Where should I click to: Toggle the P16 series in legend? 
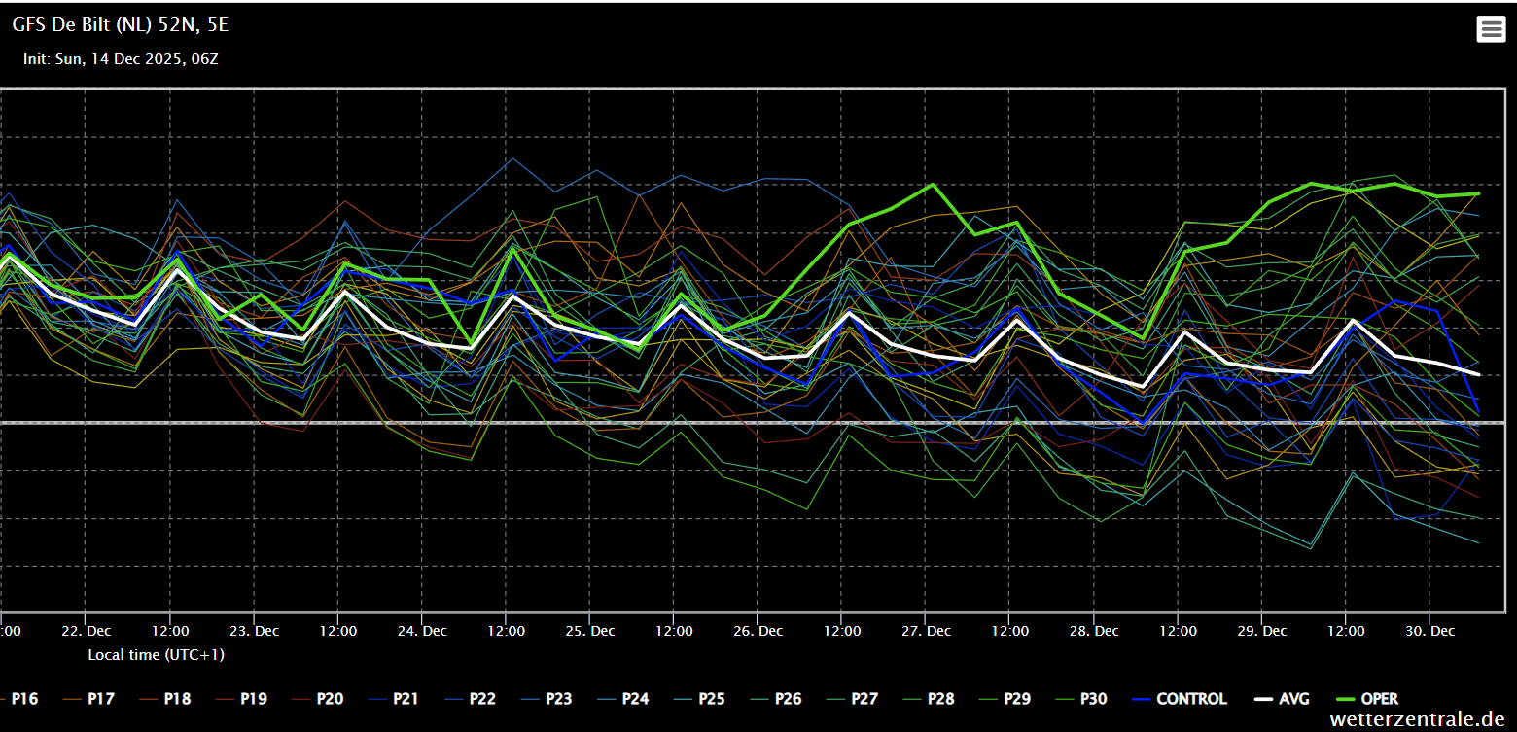pos(19,698)
